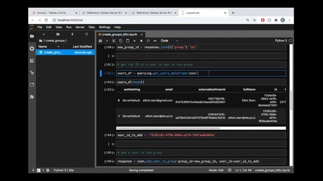Image resolution: width=323 pixels, height=181 pixels.
Task: Open the Extension Manager puzzle icon in sidebar
Action: 32,97
